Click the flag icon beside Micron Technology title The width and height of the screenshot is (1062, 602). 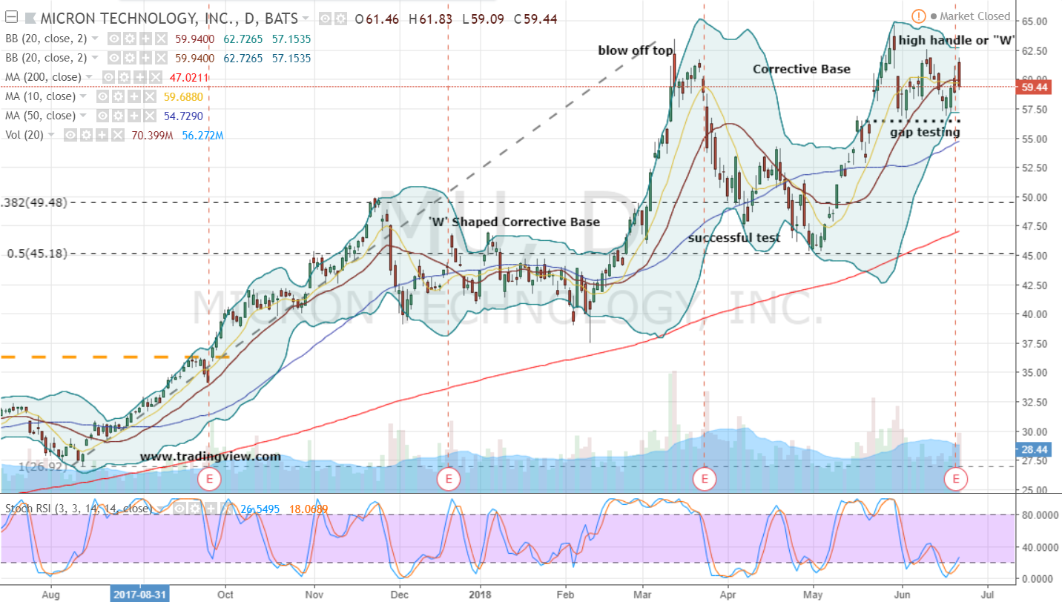pyautogui.click(x=31, y=18)
